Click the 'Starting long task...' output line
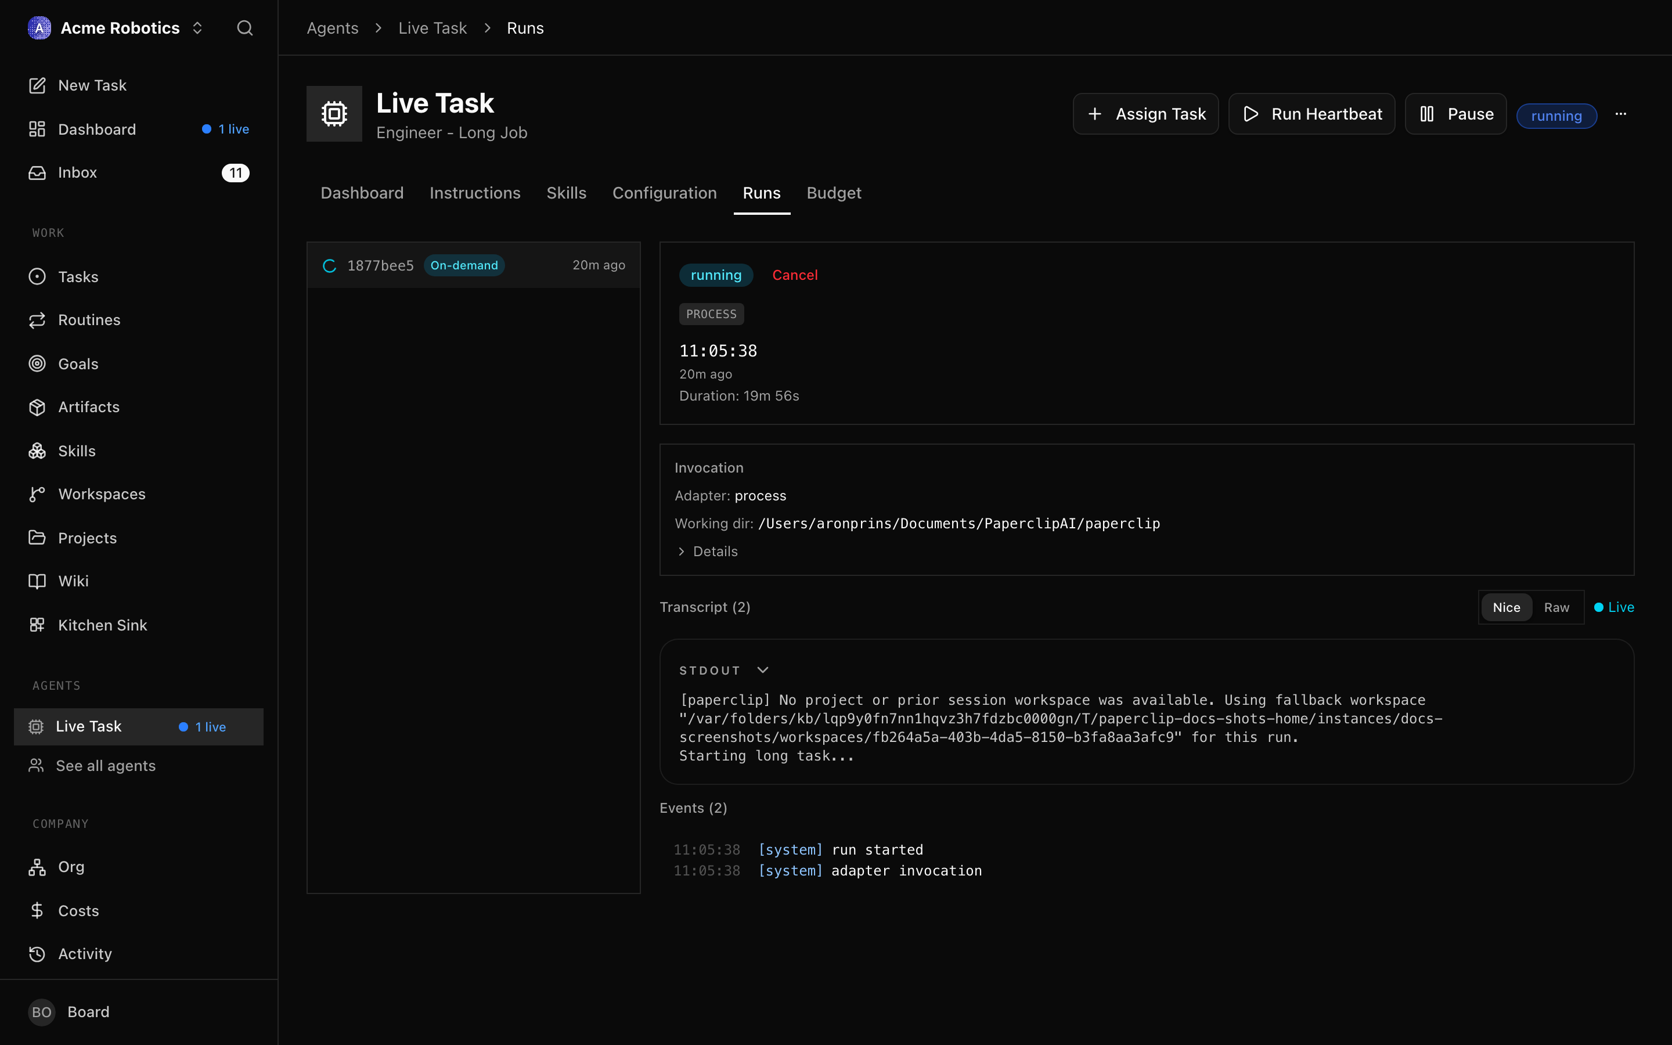 click(766, 756)
